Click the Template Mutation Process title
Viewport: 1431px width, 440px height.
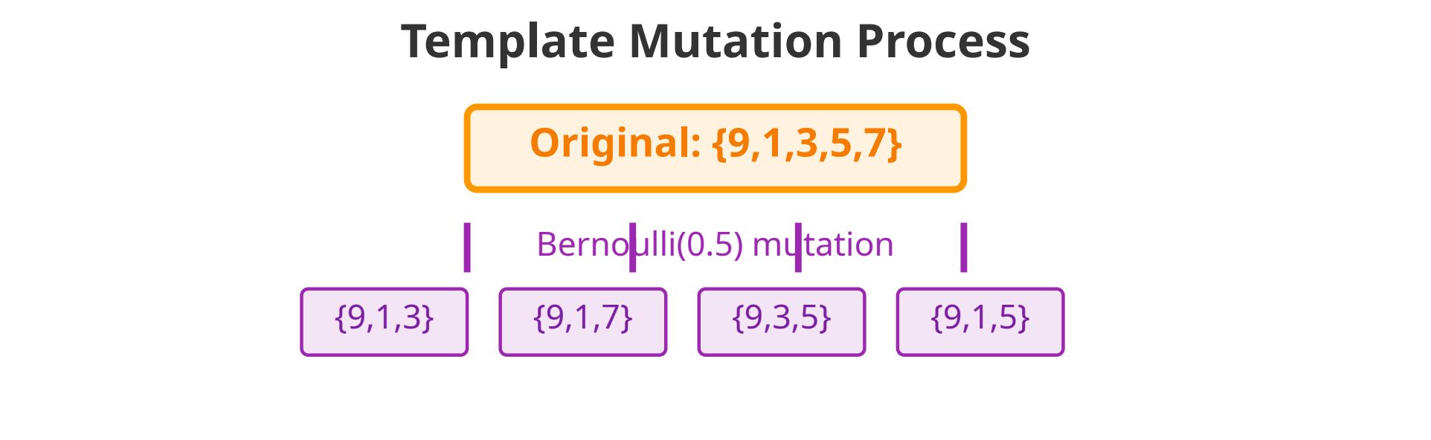click(x=715, y=41)
